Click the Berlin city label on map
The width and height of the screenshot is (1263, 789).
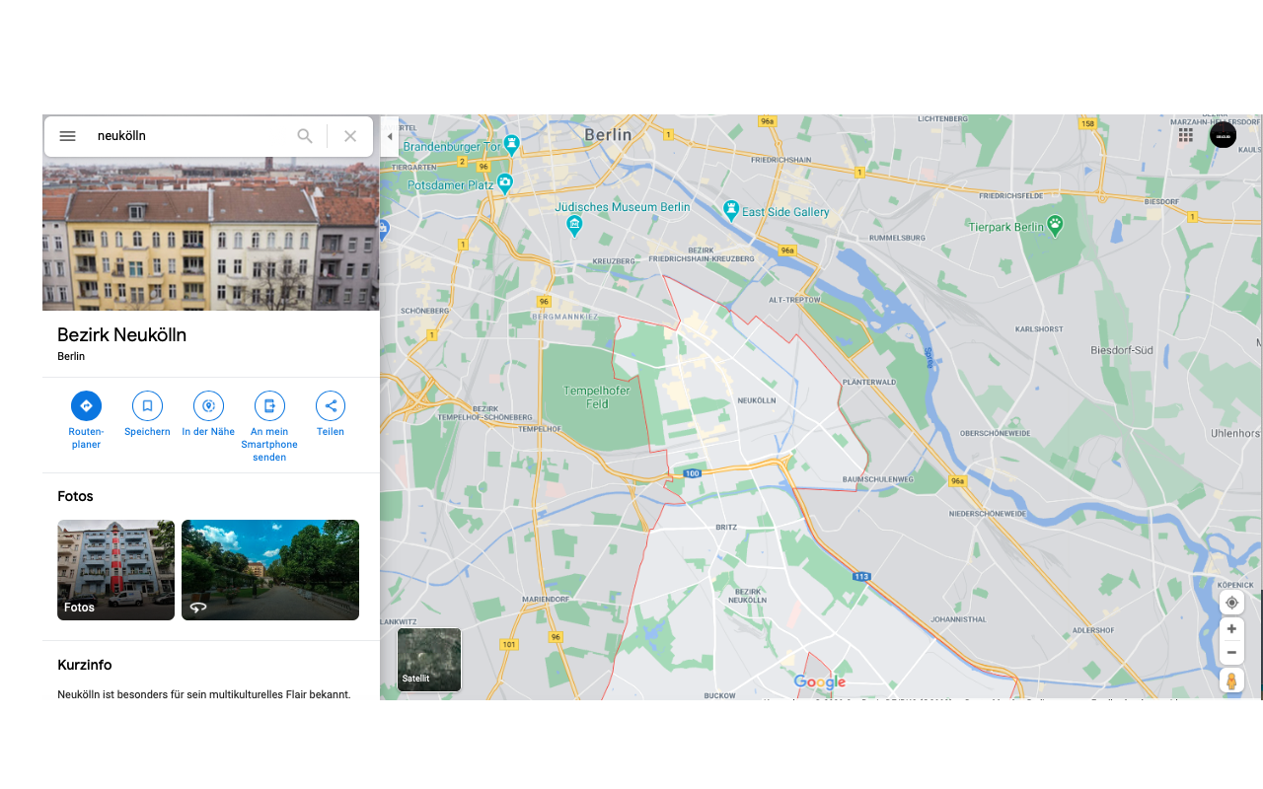coord(608,134)
